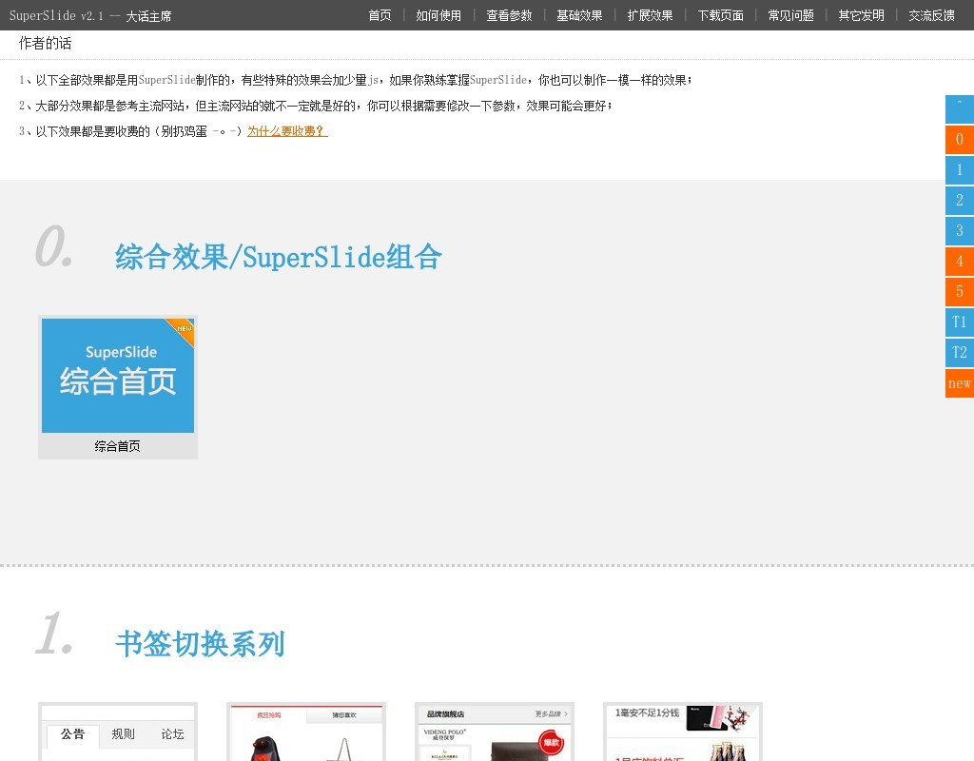Viewport: 974px width, 761px height.
Task: Open the 品牌旗舰店 demo thumbnail
Action: (x=495, y=732)
